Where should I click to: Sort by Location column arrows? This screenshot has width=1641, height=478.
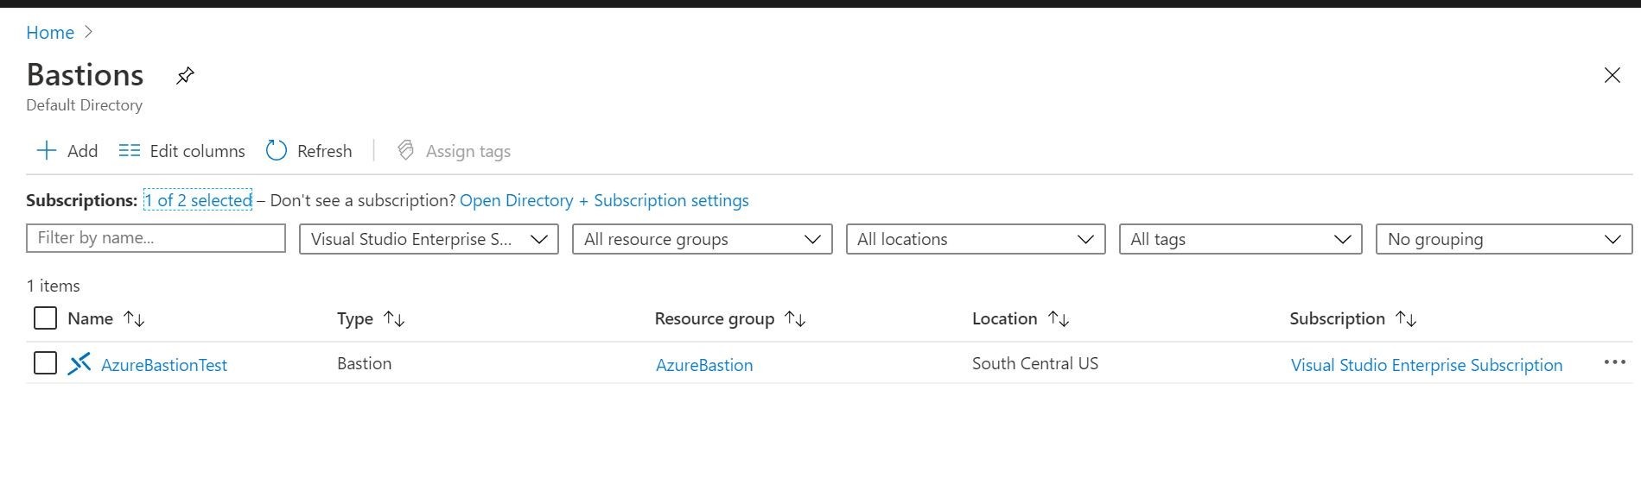point(1059,319)
